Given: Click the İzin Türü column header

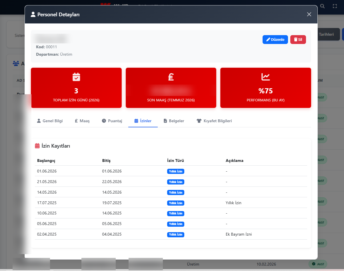Looking at the screenshot, I should pyautogui.click(x=175, y=160).
